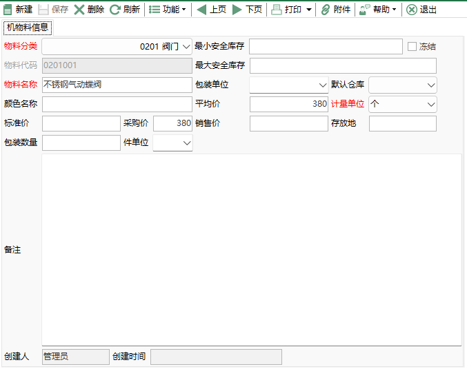Go to next page (下页)
This screenshot has width=467, height=369.
tap(237, 10)
